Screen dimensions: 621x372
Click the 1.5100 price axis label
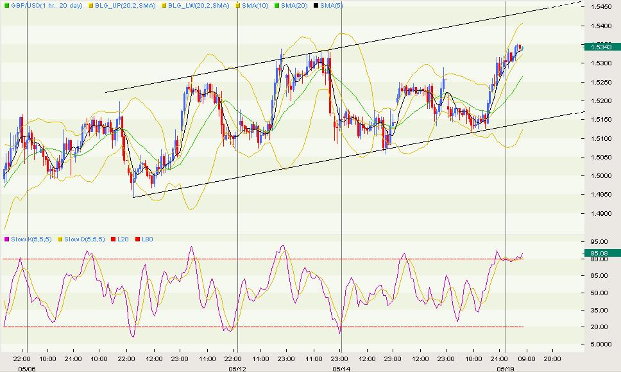click(x=600, y=139)
